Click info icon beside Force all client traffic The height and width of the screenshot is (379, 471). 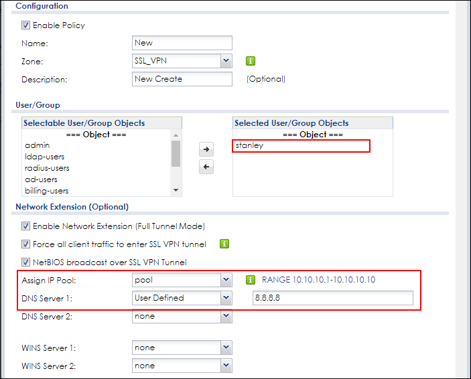[x=224, y=244]
